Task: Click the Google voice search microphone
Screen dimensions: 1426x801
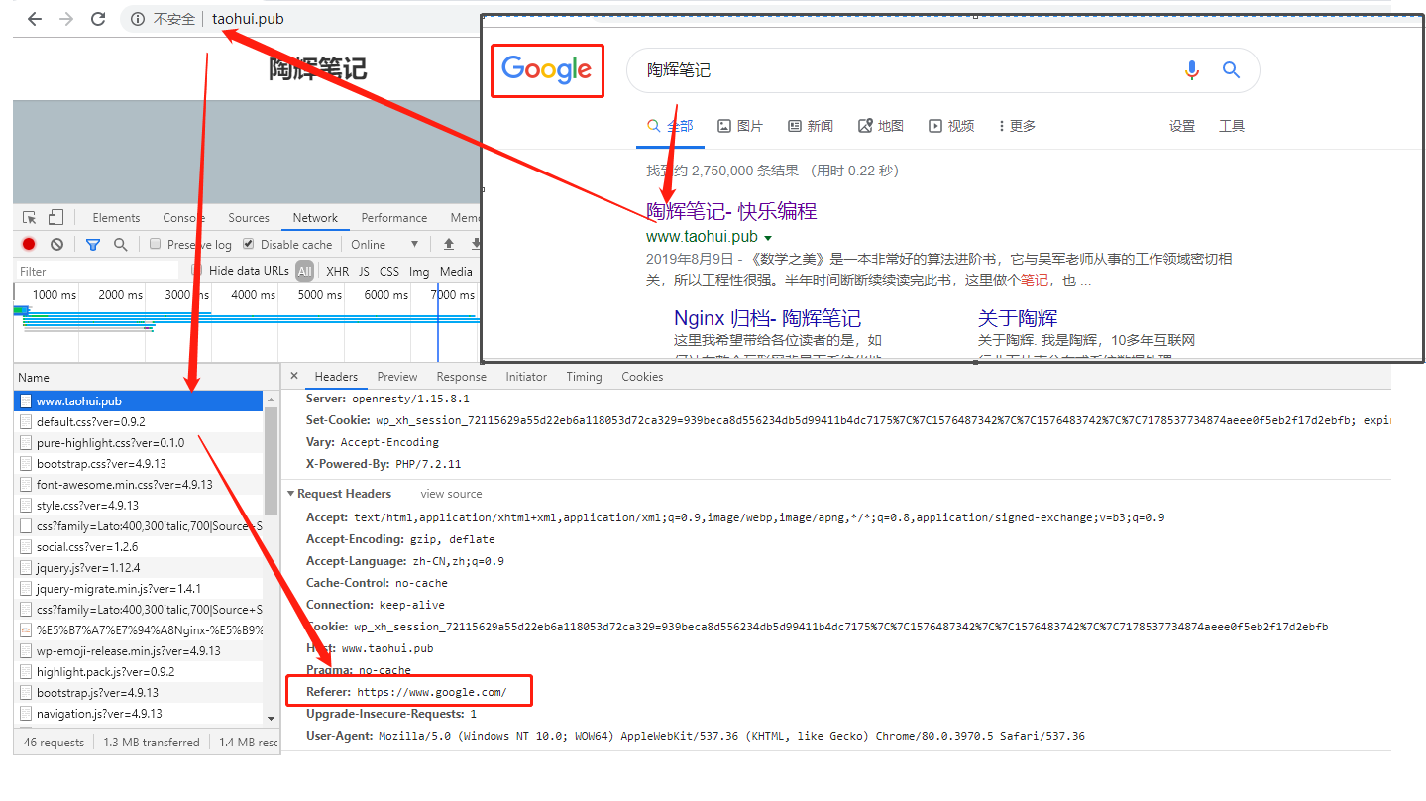Action: (x=1191, y=70)
